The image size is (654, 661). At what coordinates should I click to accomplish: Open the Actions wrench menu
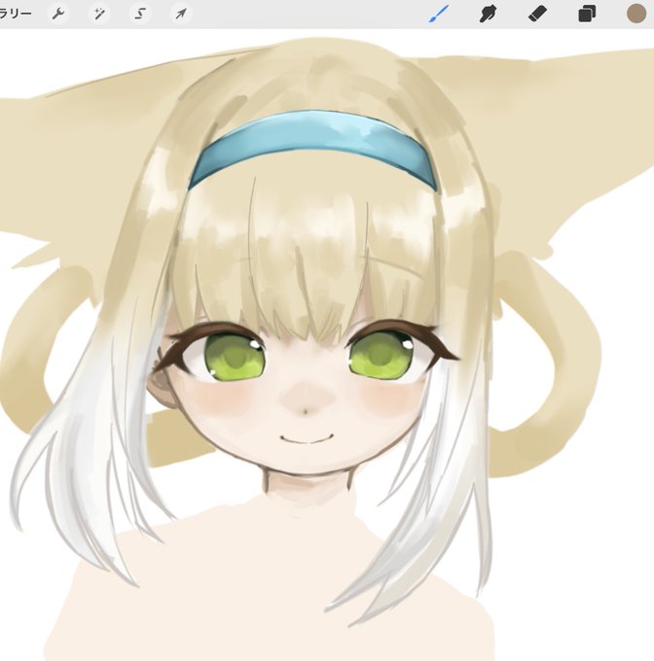click(x=58, y=14)
